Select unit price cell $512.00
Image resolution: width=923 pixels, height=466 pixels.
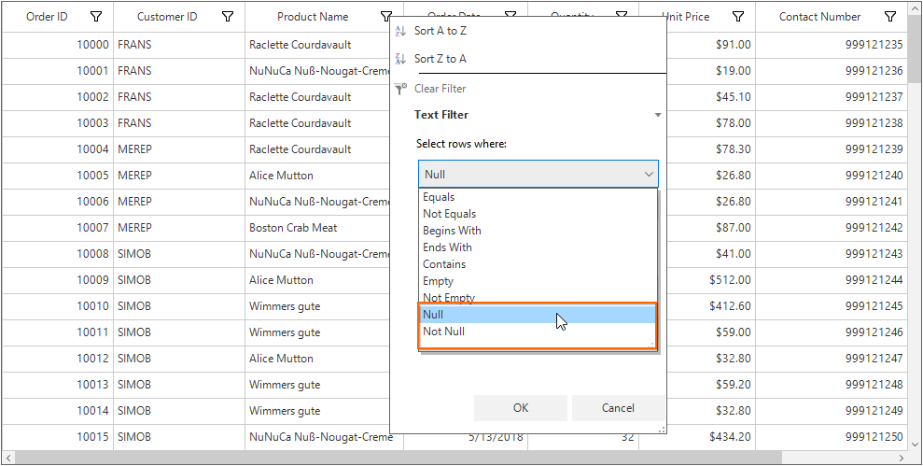(x=711, y=280)
